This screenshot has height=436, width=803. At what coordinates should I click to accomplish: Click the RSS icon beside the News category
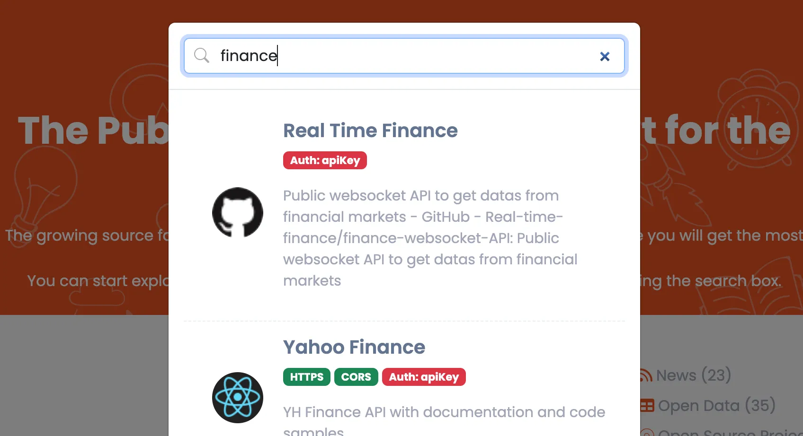(x=647, y=375)
